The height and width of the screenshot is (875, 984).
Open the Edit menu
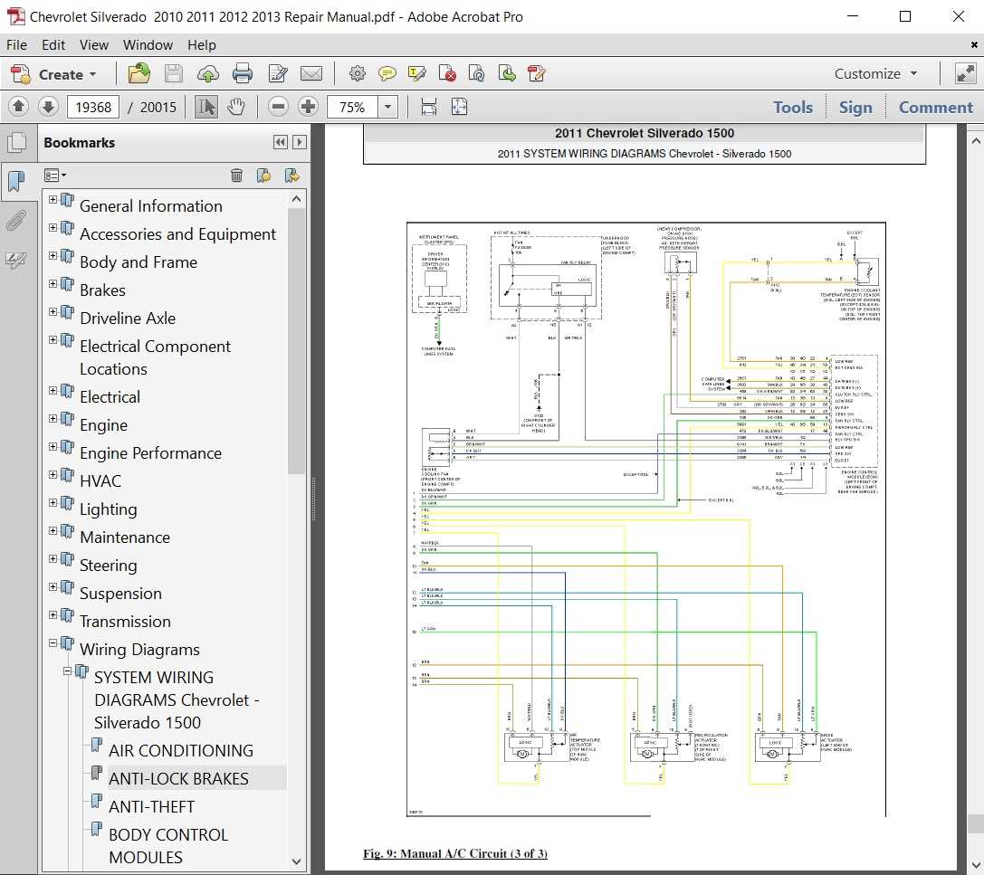point(53,45)
